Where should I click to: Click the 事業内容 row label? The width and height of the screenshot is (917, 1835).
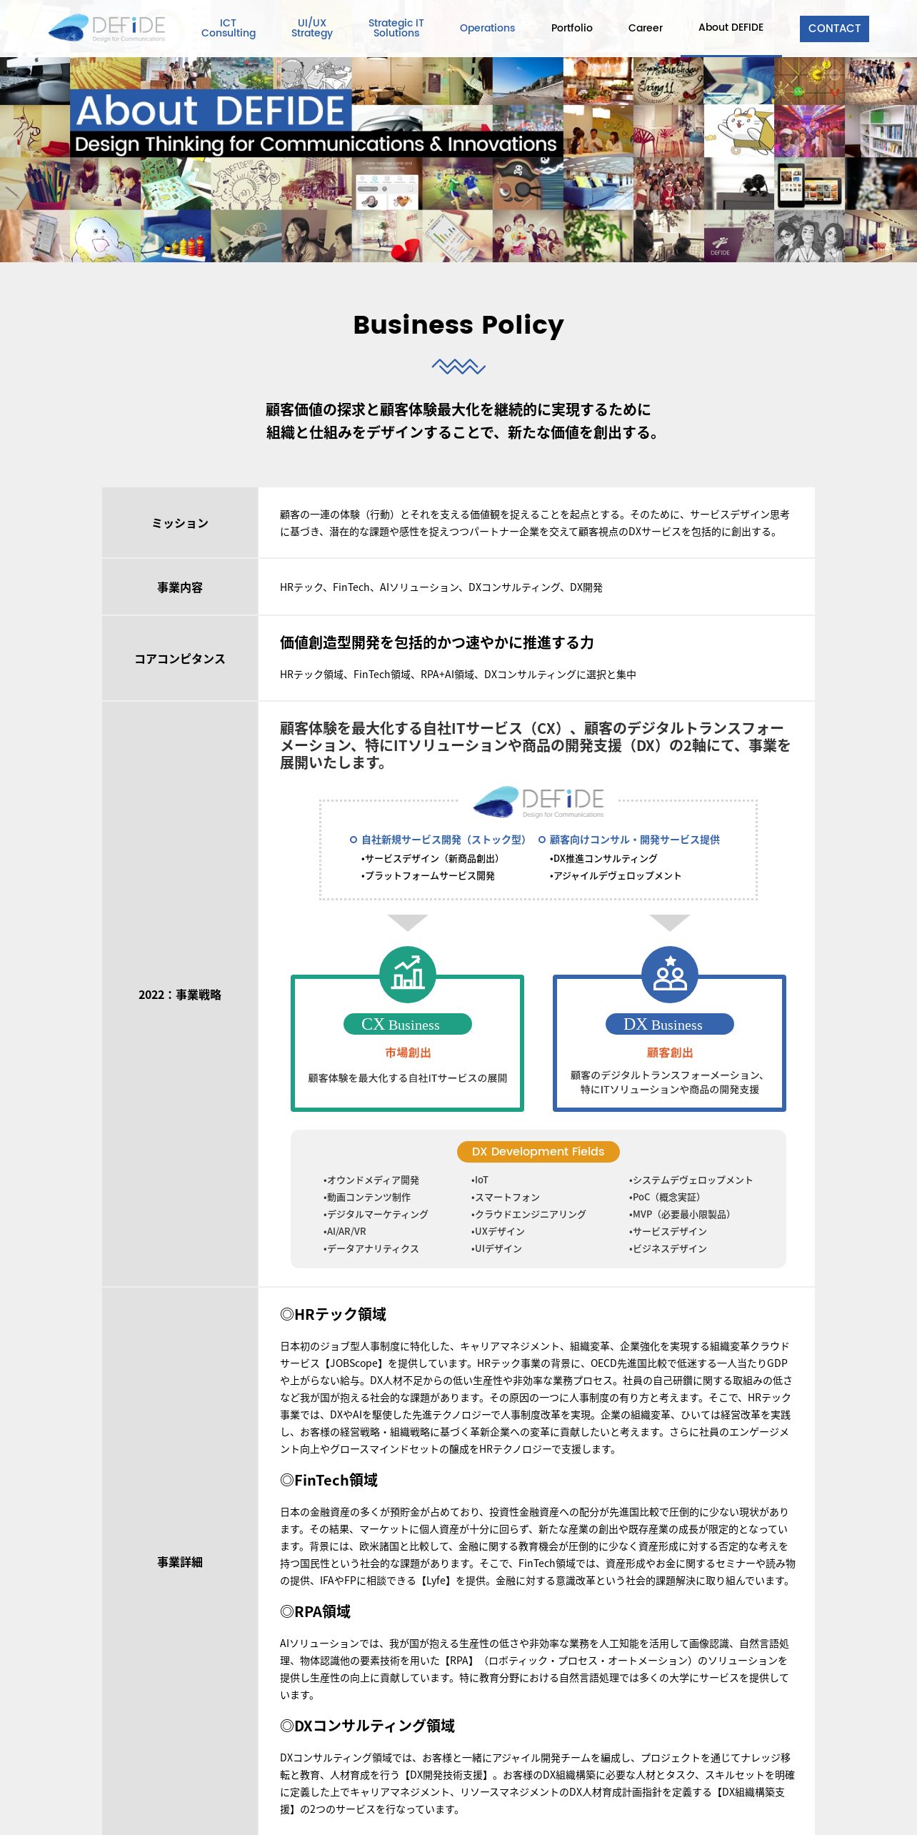[x=180, y=587]
